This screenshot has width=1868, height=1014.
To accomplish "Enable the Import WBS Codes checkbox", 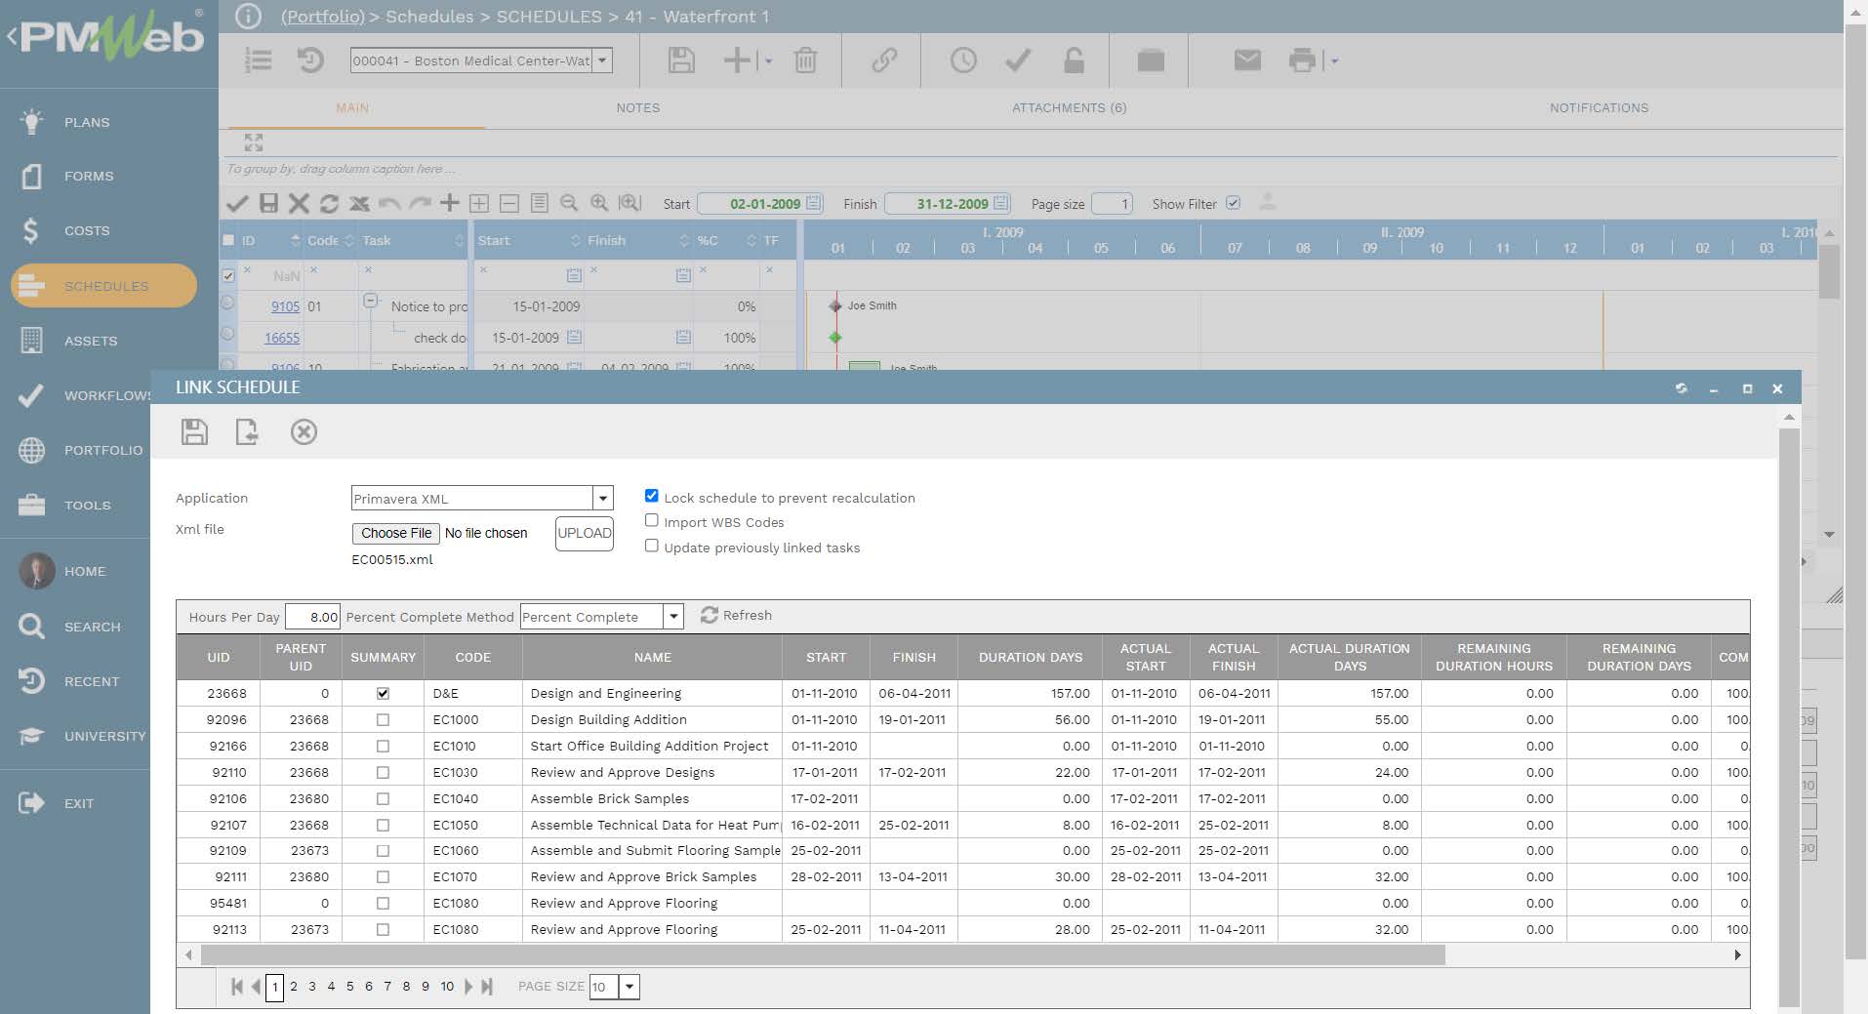I will tap(652, 521).
